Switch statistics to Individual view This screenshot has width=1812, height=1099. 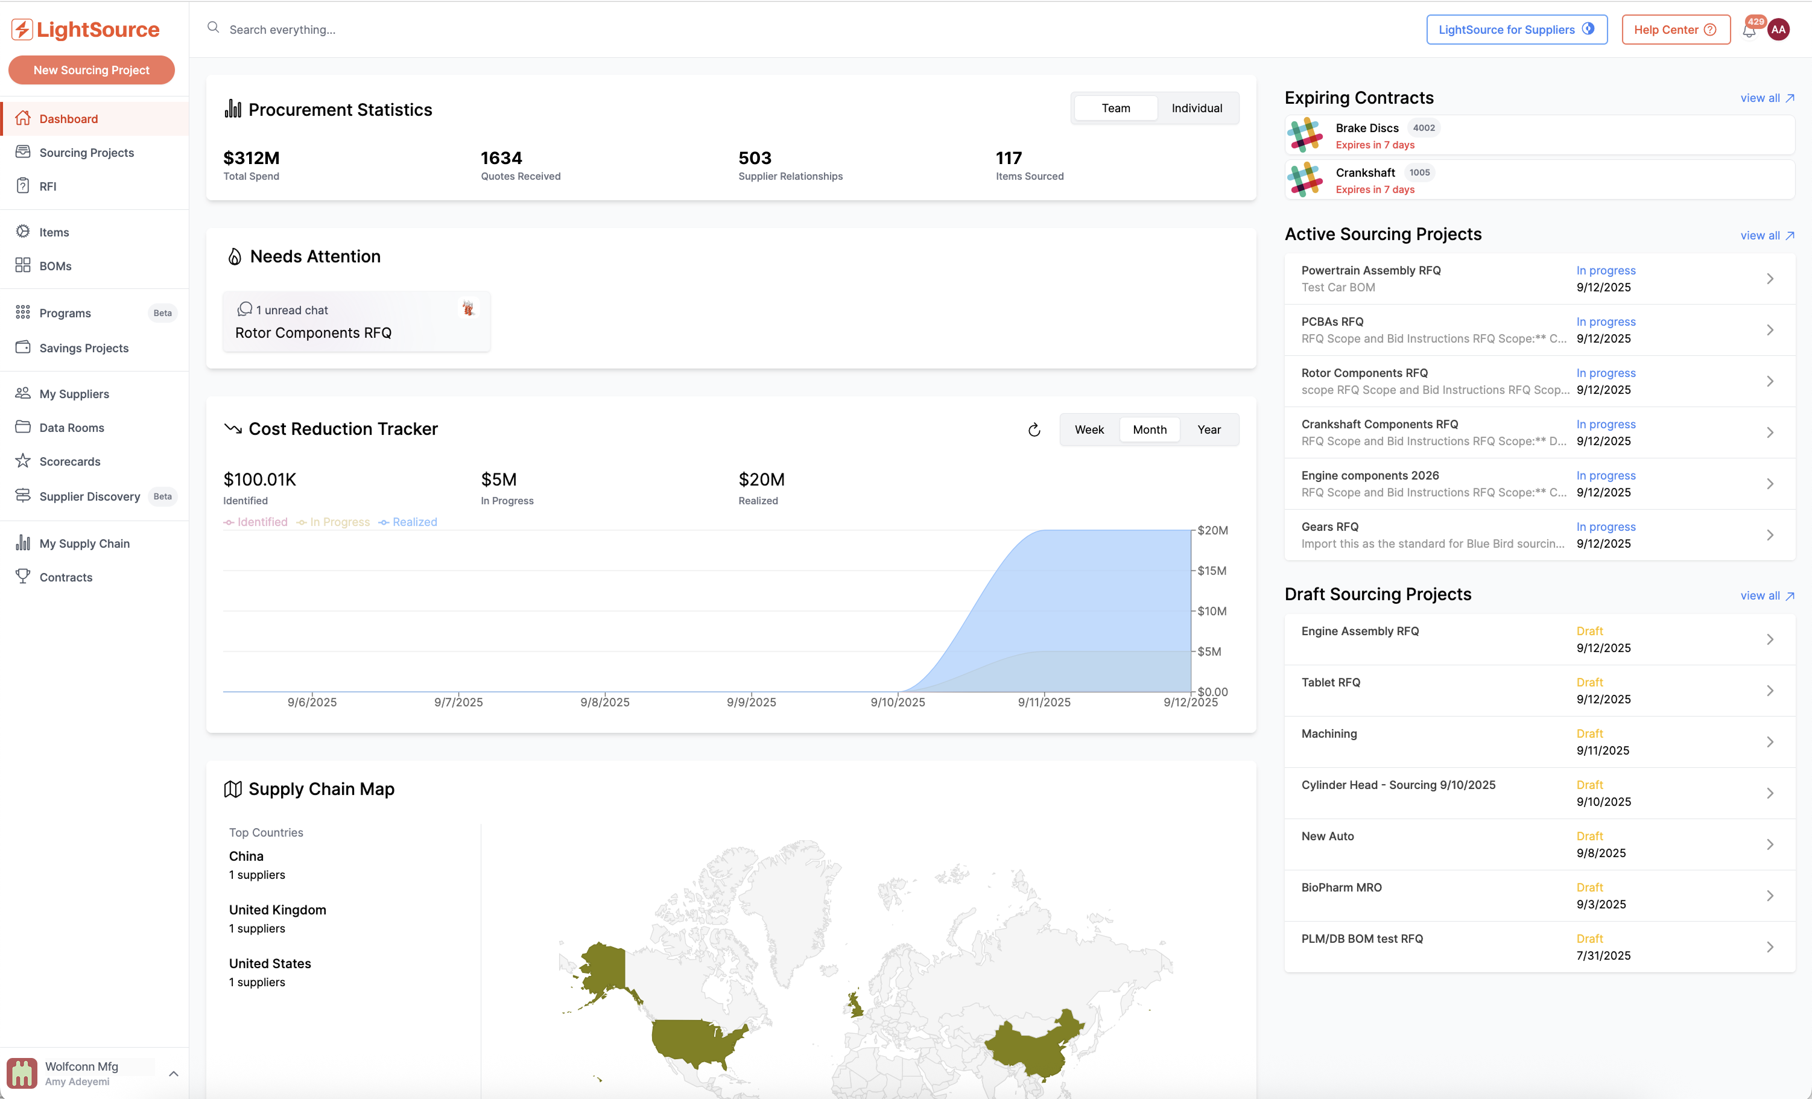coord(1197,108)
